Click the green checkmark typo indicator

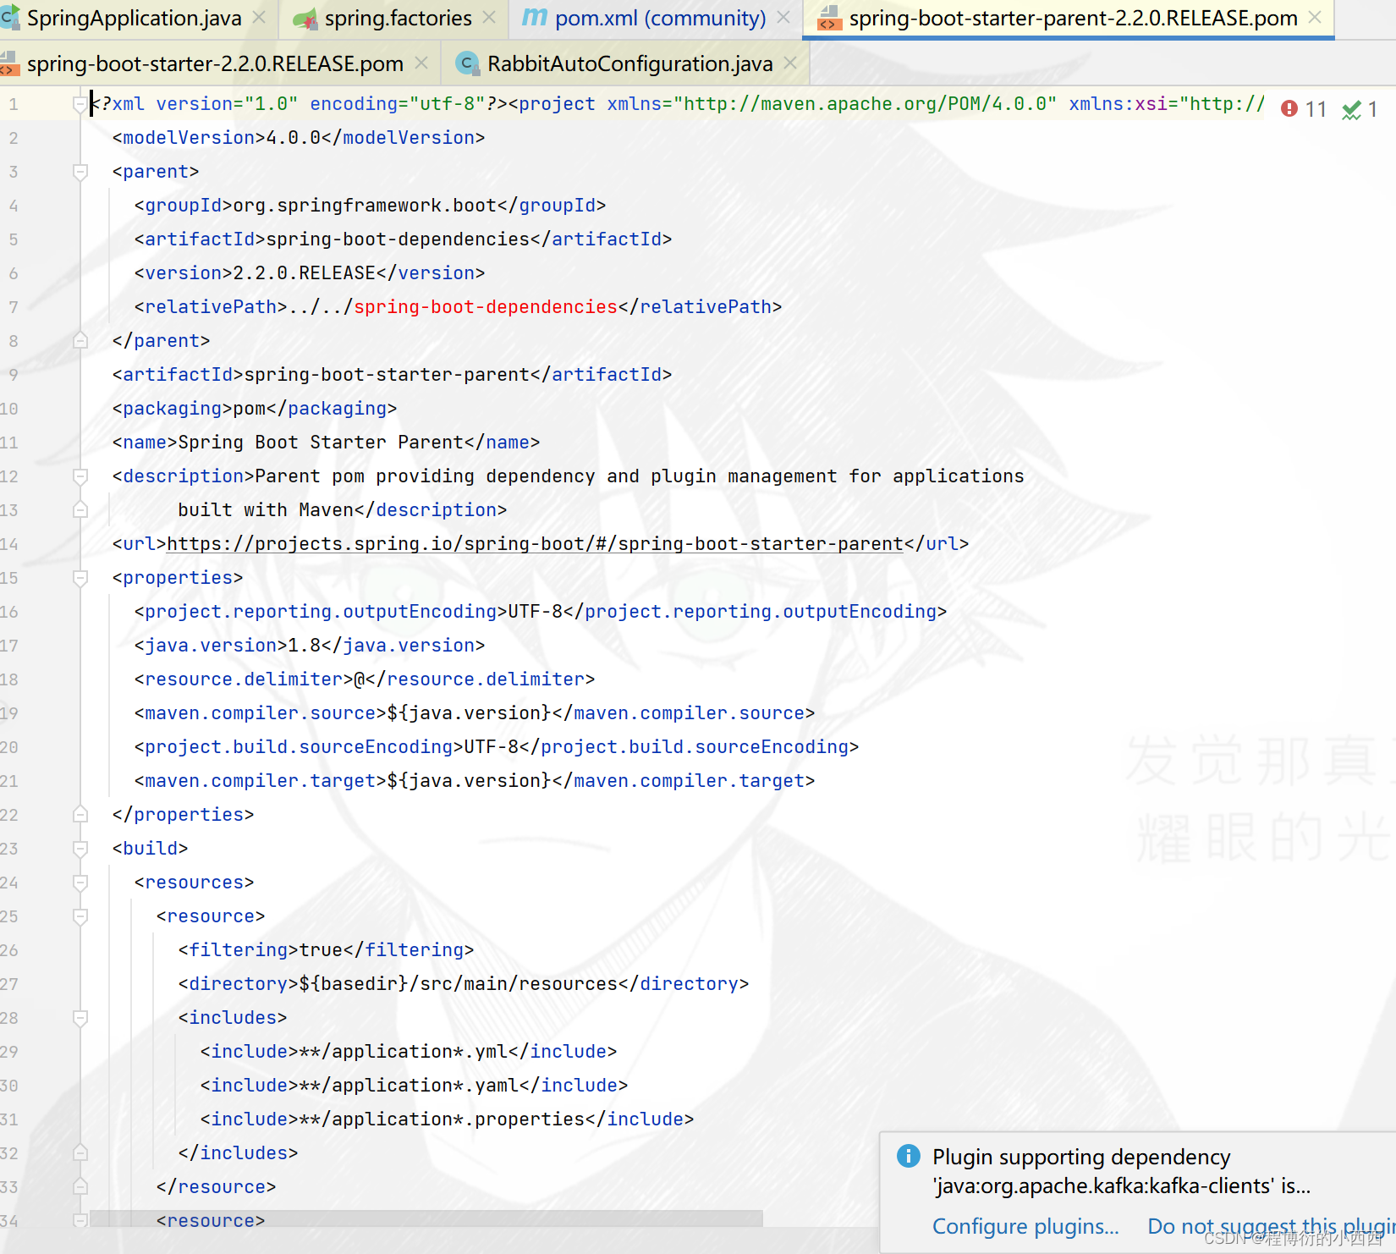click(1360, 109)
